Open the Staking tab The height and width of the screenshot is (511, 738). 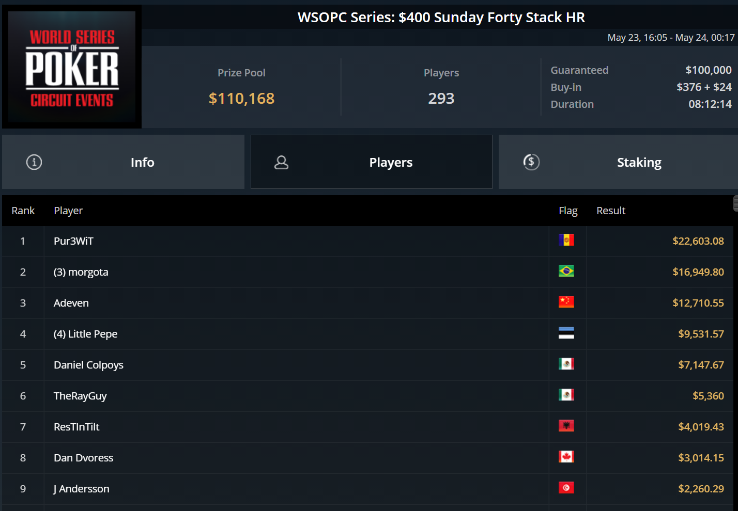(618, 162)
